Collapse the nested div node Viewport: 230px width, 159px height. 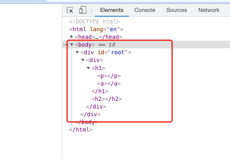pos(83,60)
